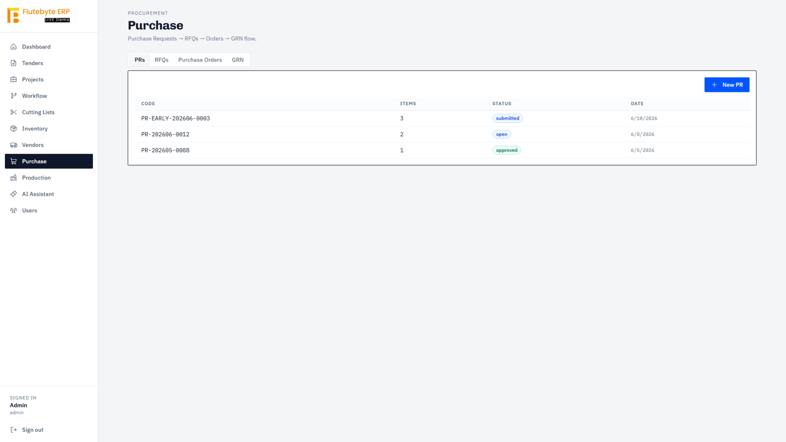Screen dimensions: 786x442
Task: Switch to the GRN tab
Action: 238,60
